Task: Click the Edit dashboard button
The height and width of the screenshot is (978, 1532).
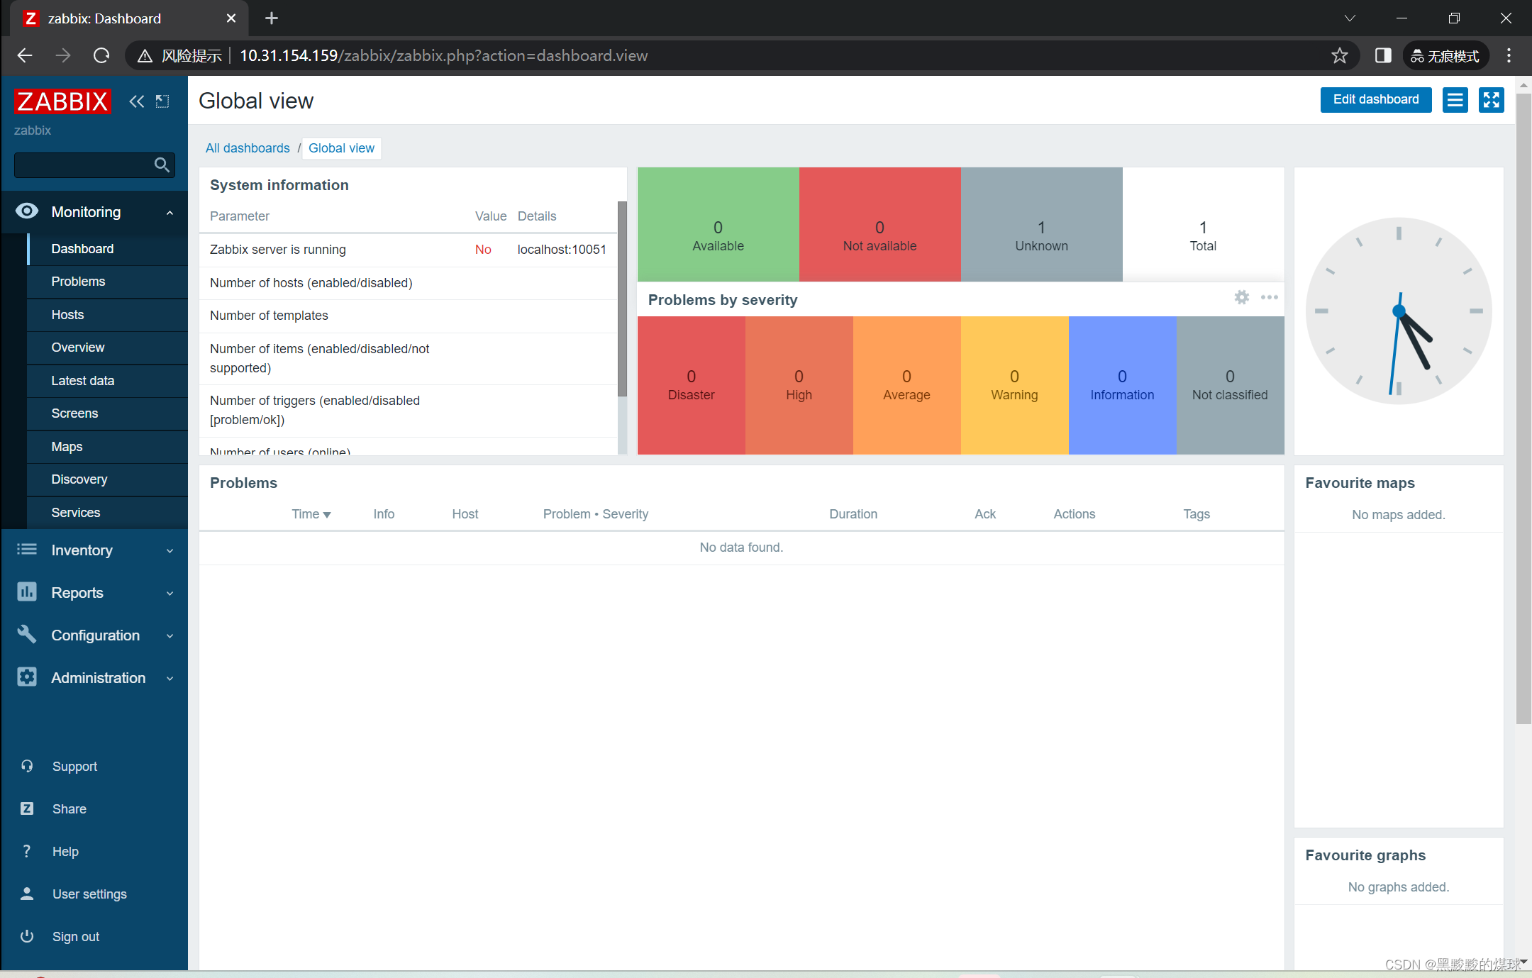Action: [1375, 100]
